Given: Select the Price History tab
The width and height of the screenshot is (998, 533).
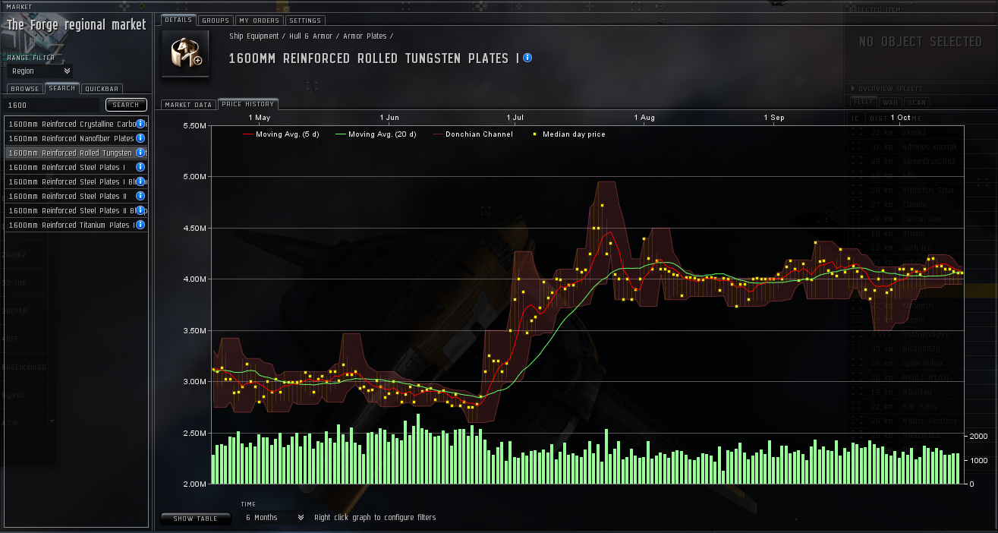Looking at the screenshot, I should (x=248, y=104).
